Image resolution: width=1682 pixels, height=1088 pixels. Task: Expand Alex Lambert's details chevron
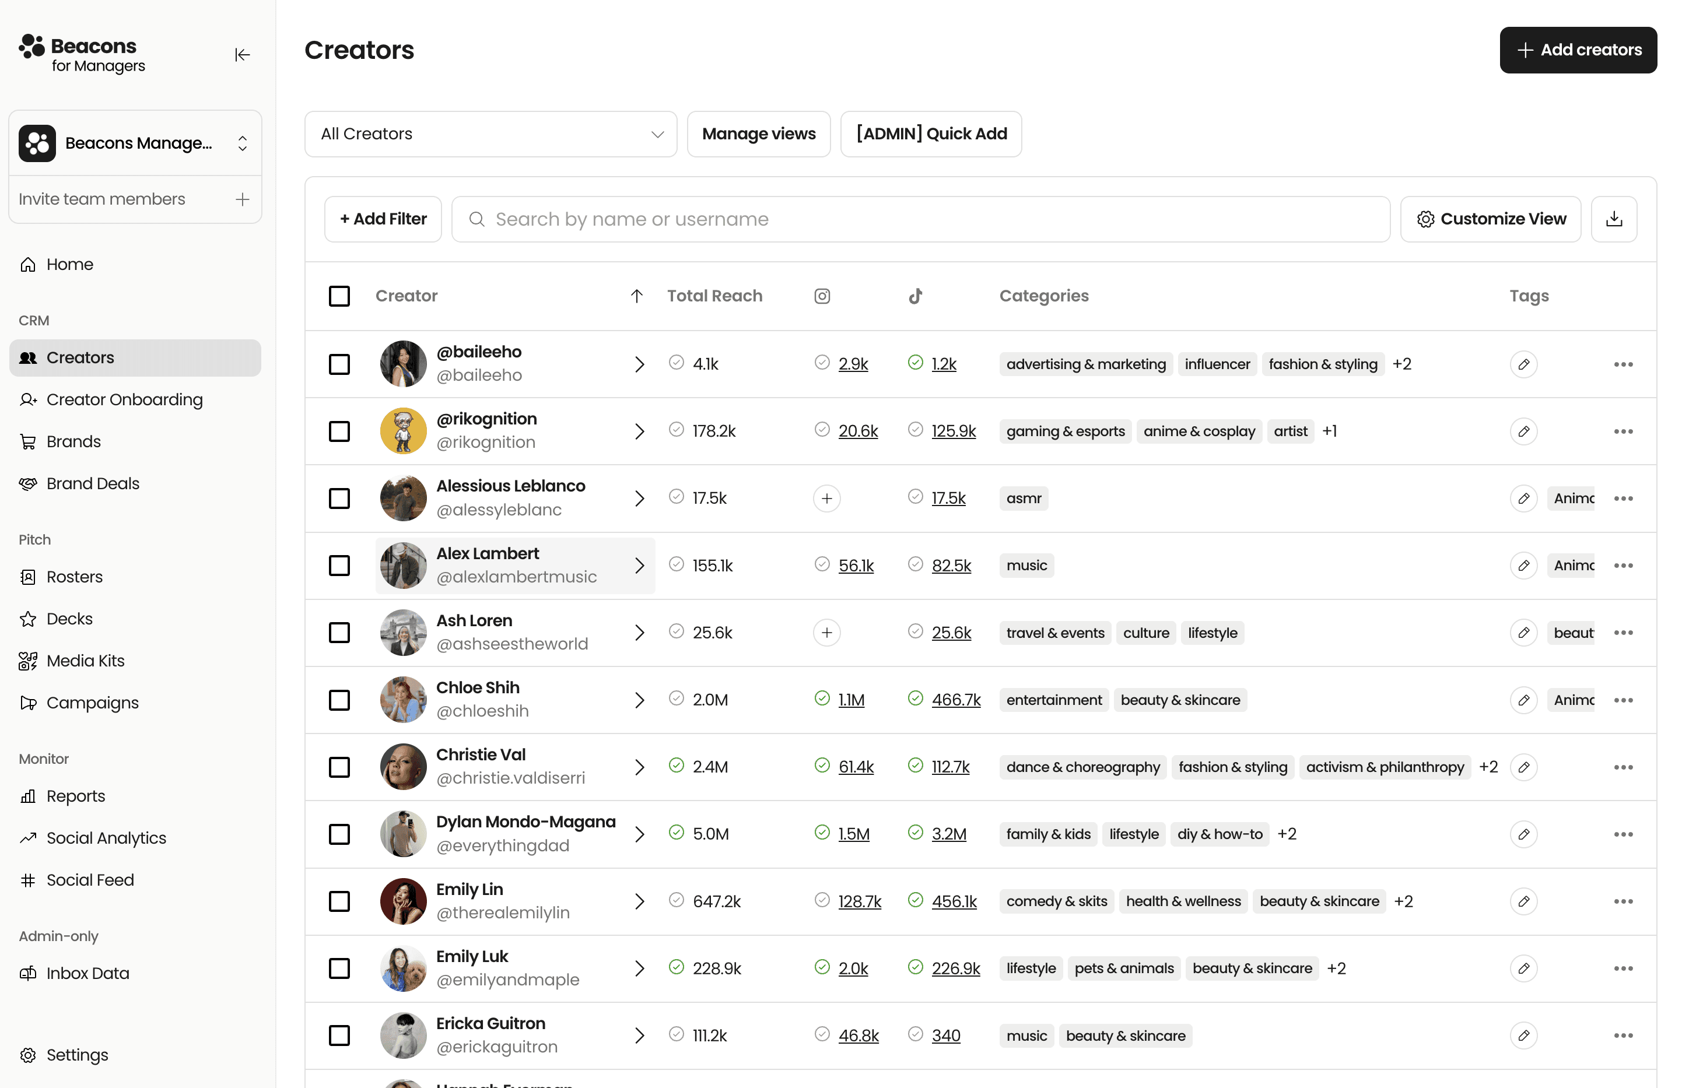pyautogui.click(x=639, y=566)
